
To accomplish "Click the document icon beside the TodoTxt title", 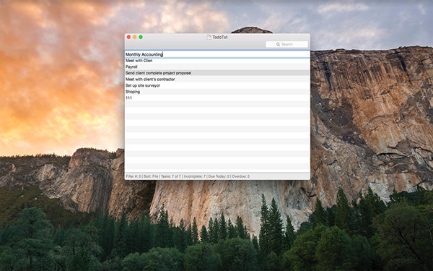I will [x=209, y=37].
